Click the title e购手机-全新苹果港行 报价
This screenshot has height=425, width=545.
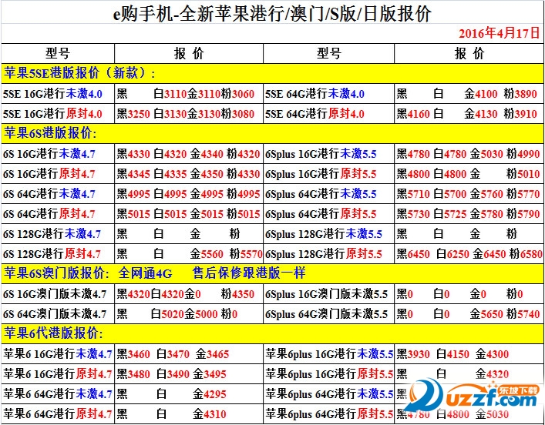273,14
